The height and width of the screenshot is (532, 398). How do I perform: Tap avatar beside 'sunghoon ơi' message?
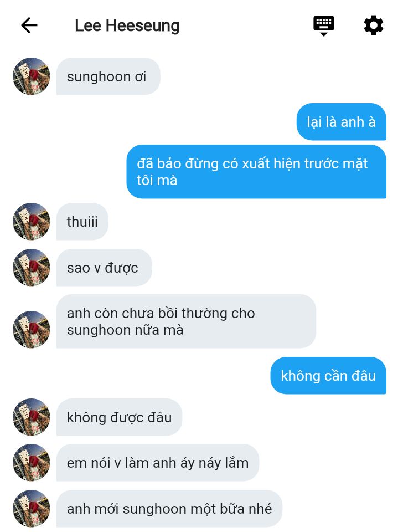click(31, 76)
